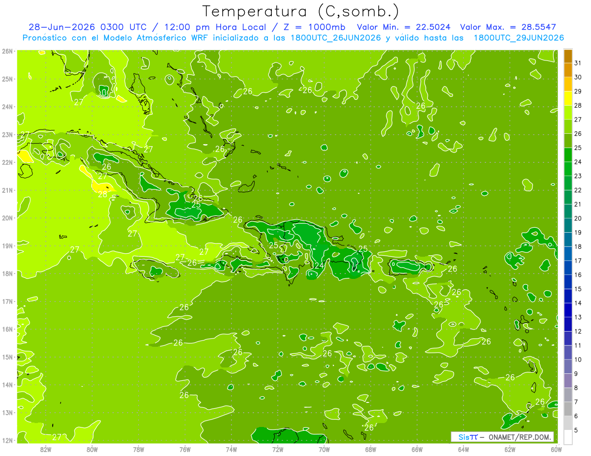Click the '24' contour label over Hispaniola

point(319,266)
